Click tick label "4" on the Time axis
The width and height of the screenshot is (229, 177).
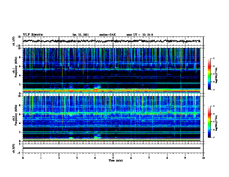(95, 158)
